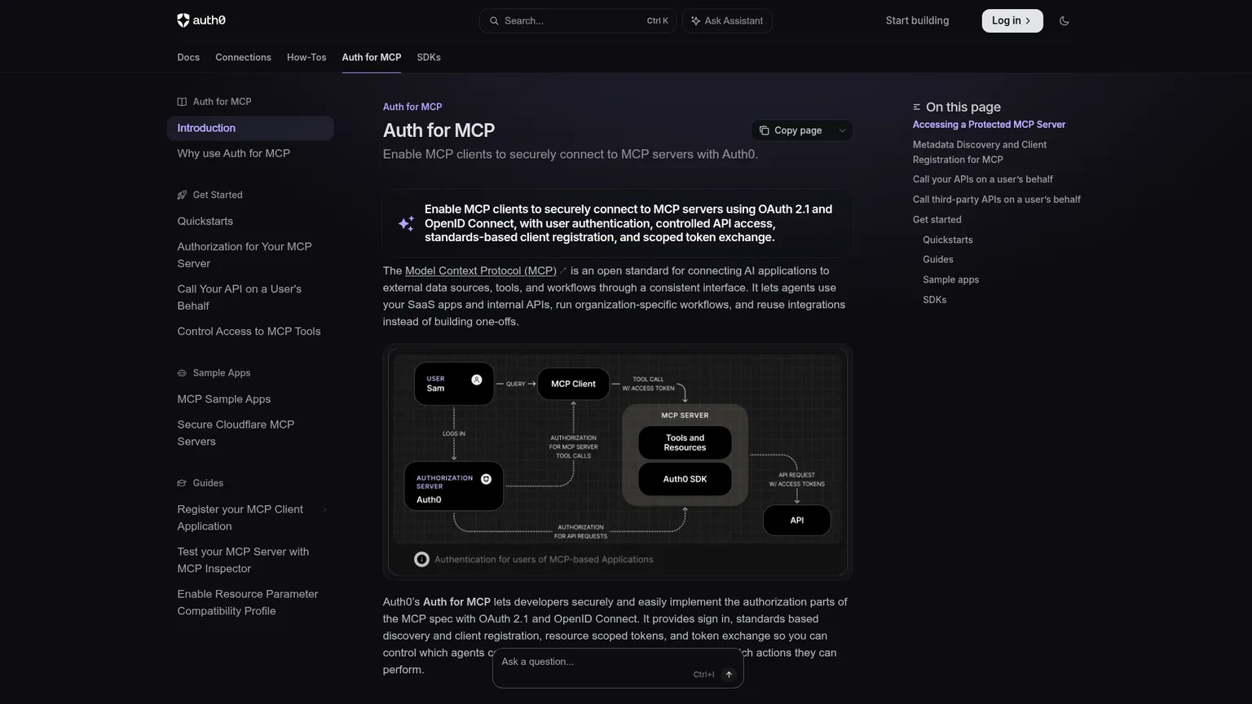
Task: Jump to Call third-party APIs section
Action: tap(997, 200)
